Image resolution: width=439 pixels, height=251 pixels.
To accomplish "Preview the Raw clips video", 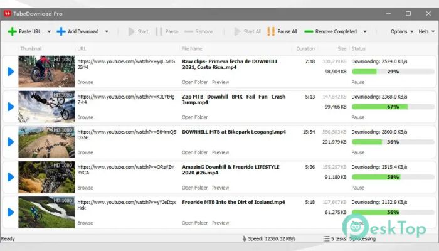I will [x=220, y=82].
